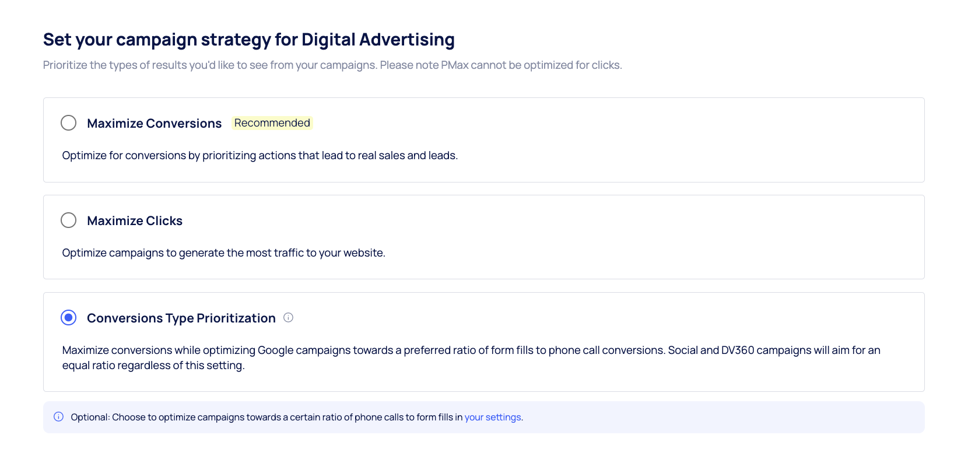Click the 'generate the most traffic' description
Screen dimensions: 961x463
[x=224, y=253]
